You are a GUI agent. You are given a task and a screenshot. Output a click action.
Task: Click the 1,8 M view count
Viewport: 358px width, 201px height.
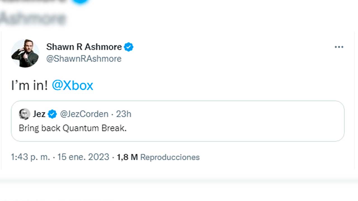tap(127, 157)
